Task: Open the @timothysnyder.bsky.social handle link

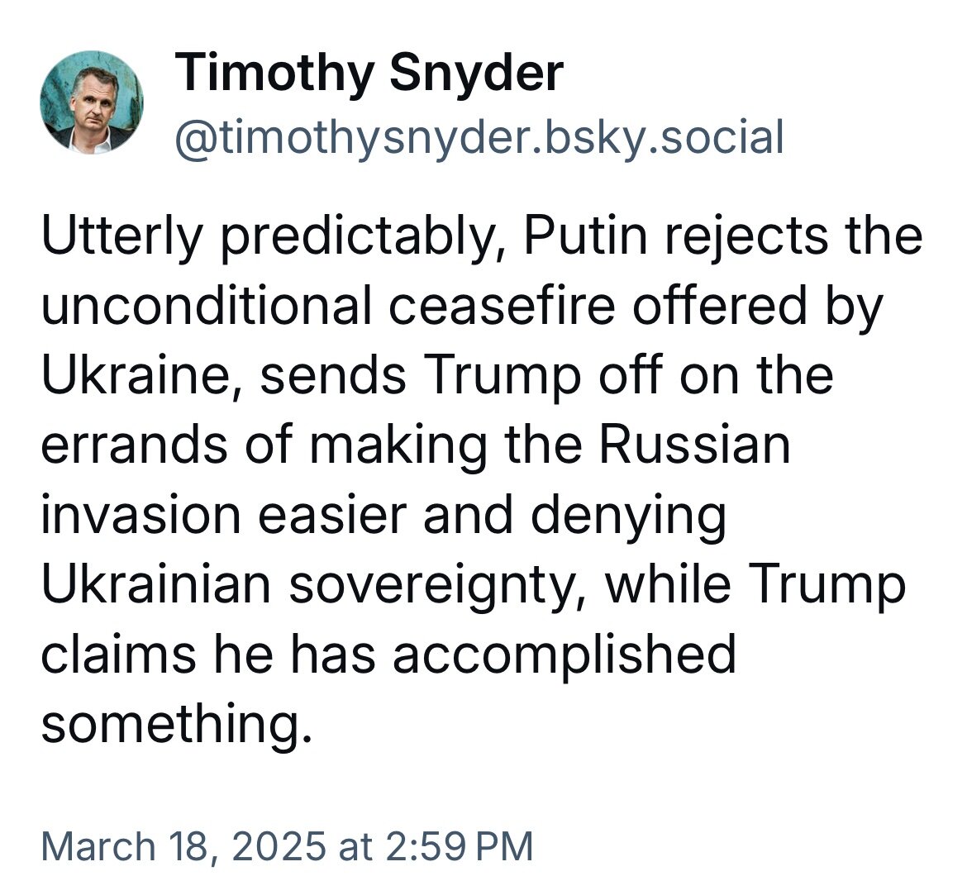Action: pos(479,137)
